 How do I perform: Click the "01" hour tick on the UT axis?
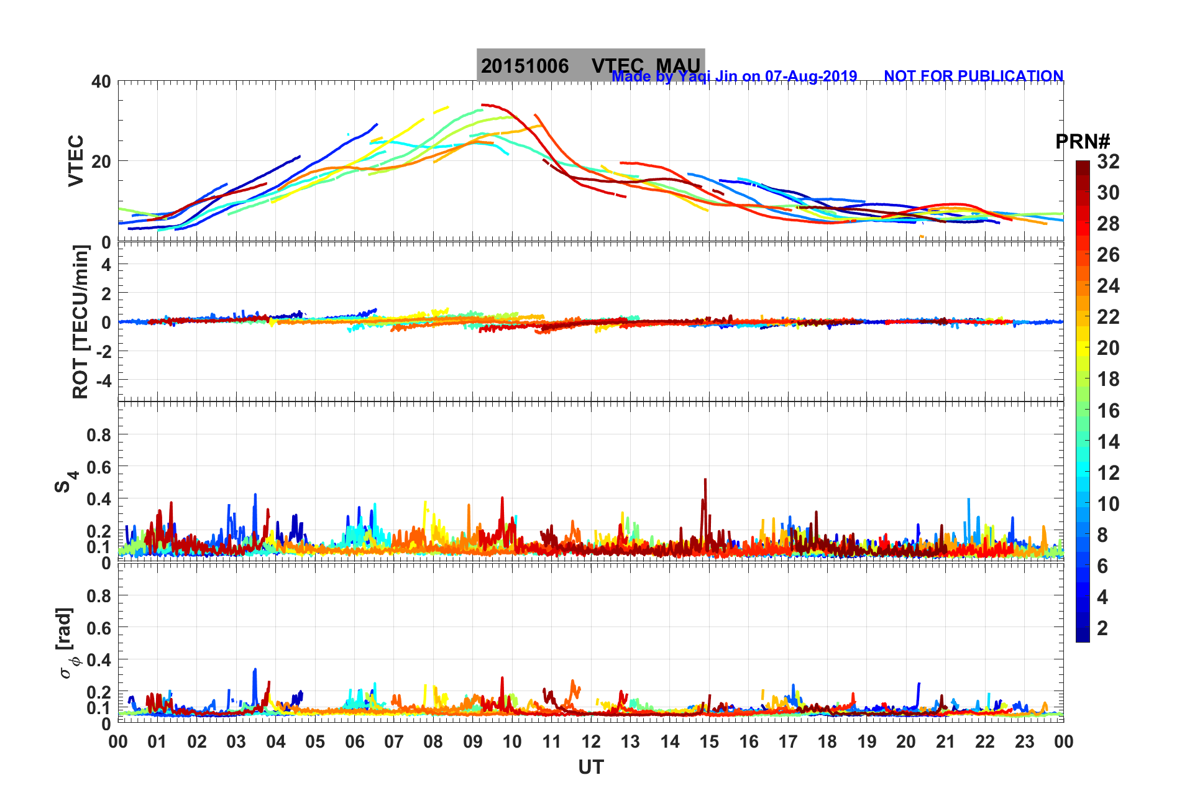[157, 741]
